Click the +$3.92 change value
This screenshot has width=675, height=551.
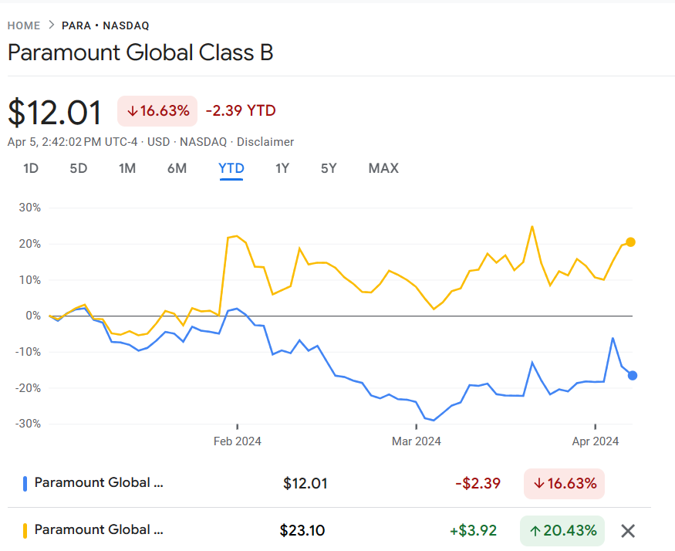click(x=473, y=530)
